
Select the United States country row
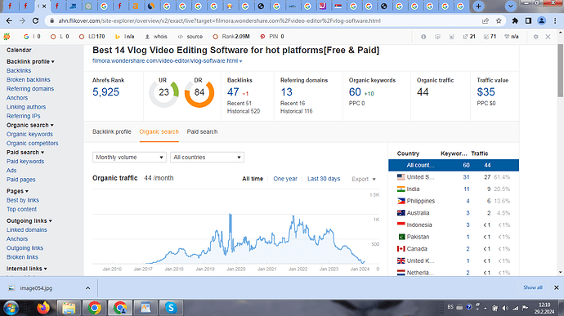click(x=454, y=177)
